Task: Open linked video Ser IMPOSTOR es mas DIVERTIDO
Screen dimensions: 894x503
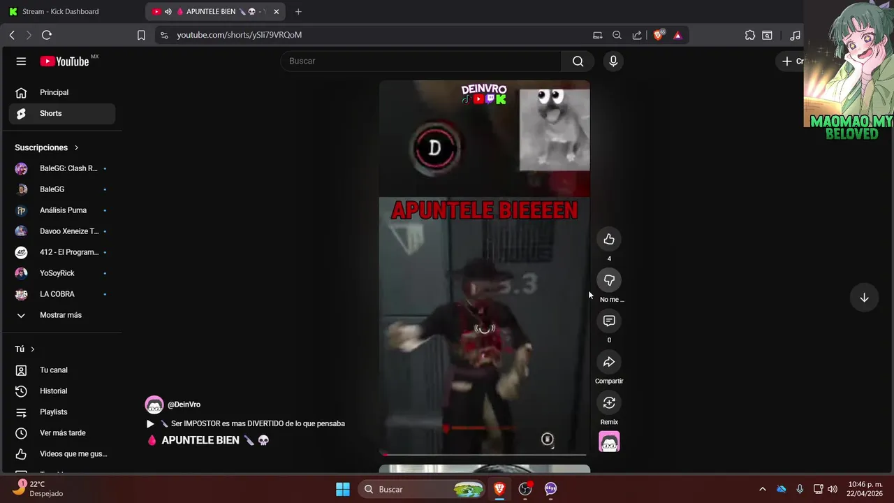Action: [246, 423]
